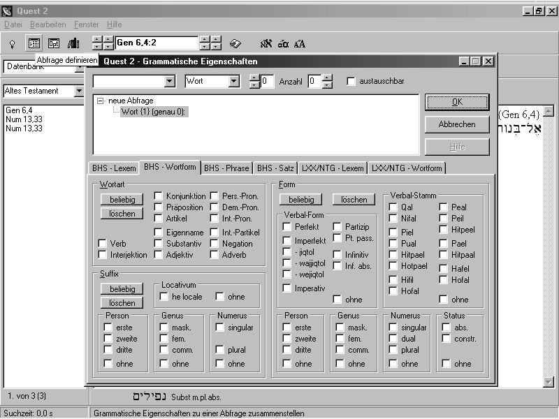Open the Bearbeiten menu
This screenshot has height=419, width=559.
pyautogui.click(x=48, y=24)
